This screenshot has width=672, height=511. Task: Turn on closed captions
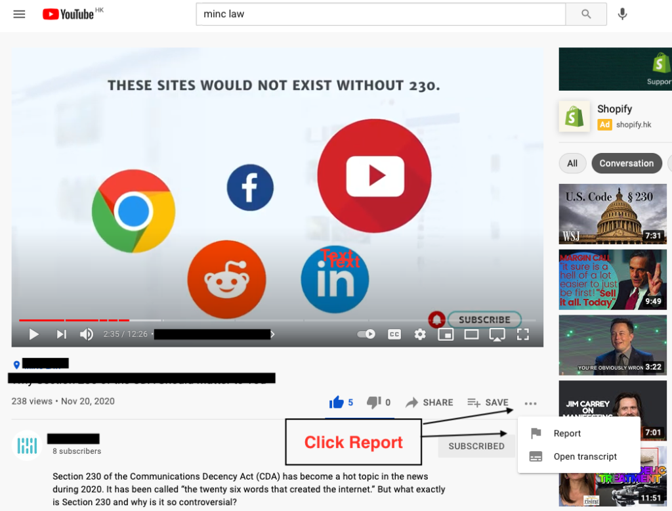pos(394,334)
